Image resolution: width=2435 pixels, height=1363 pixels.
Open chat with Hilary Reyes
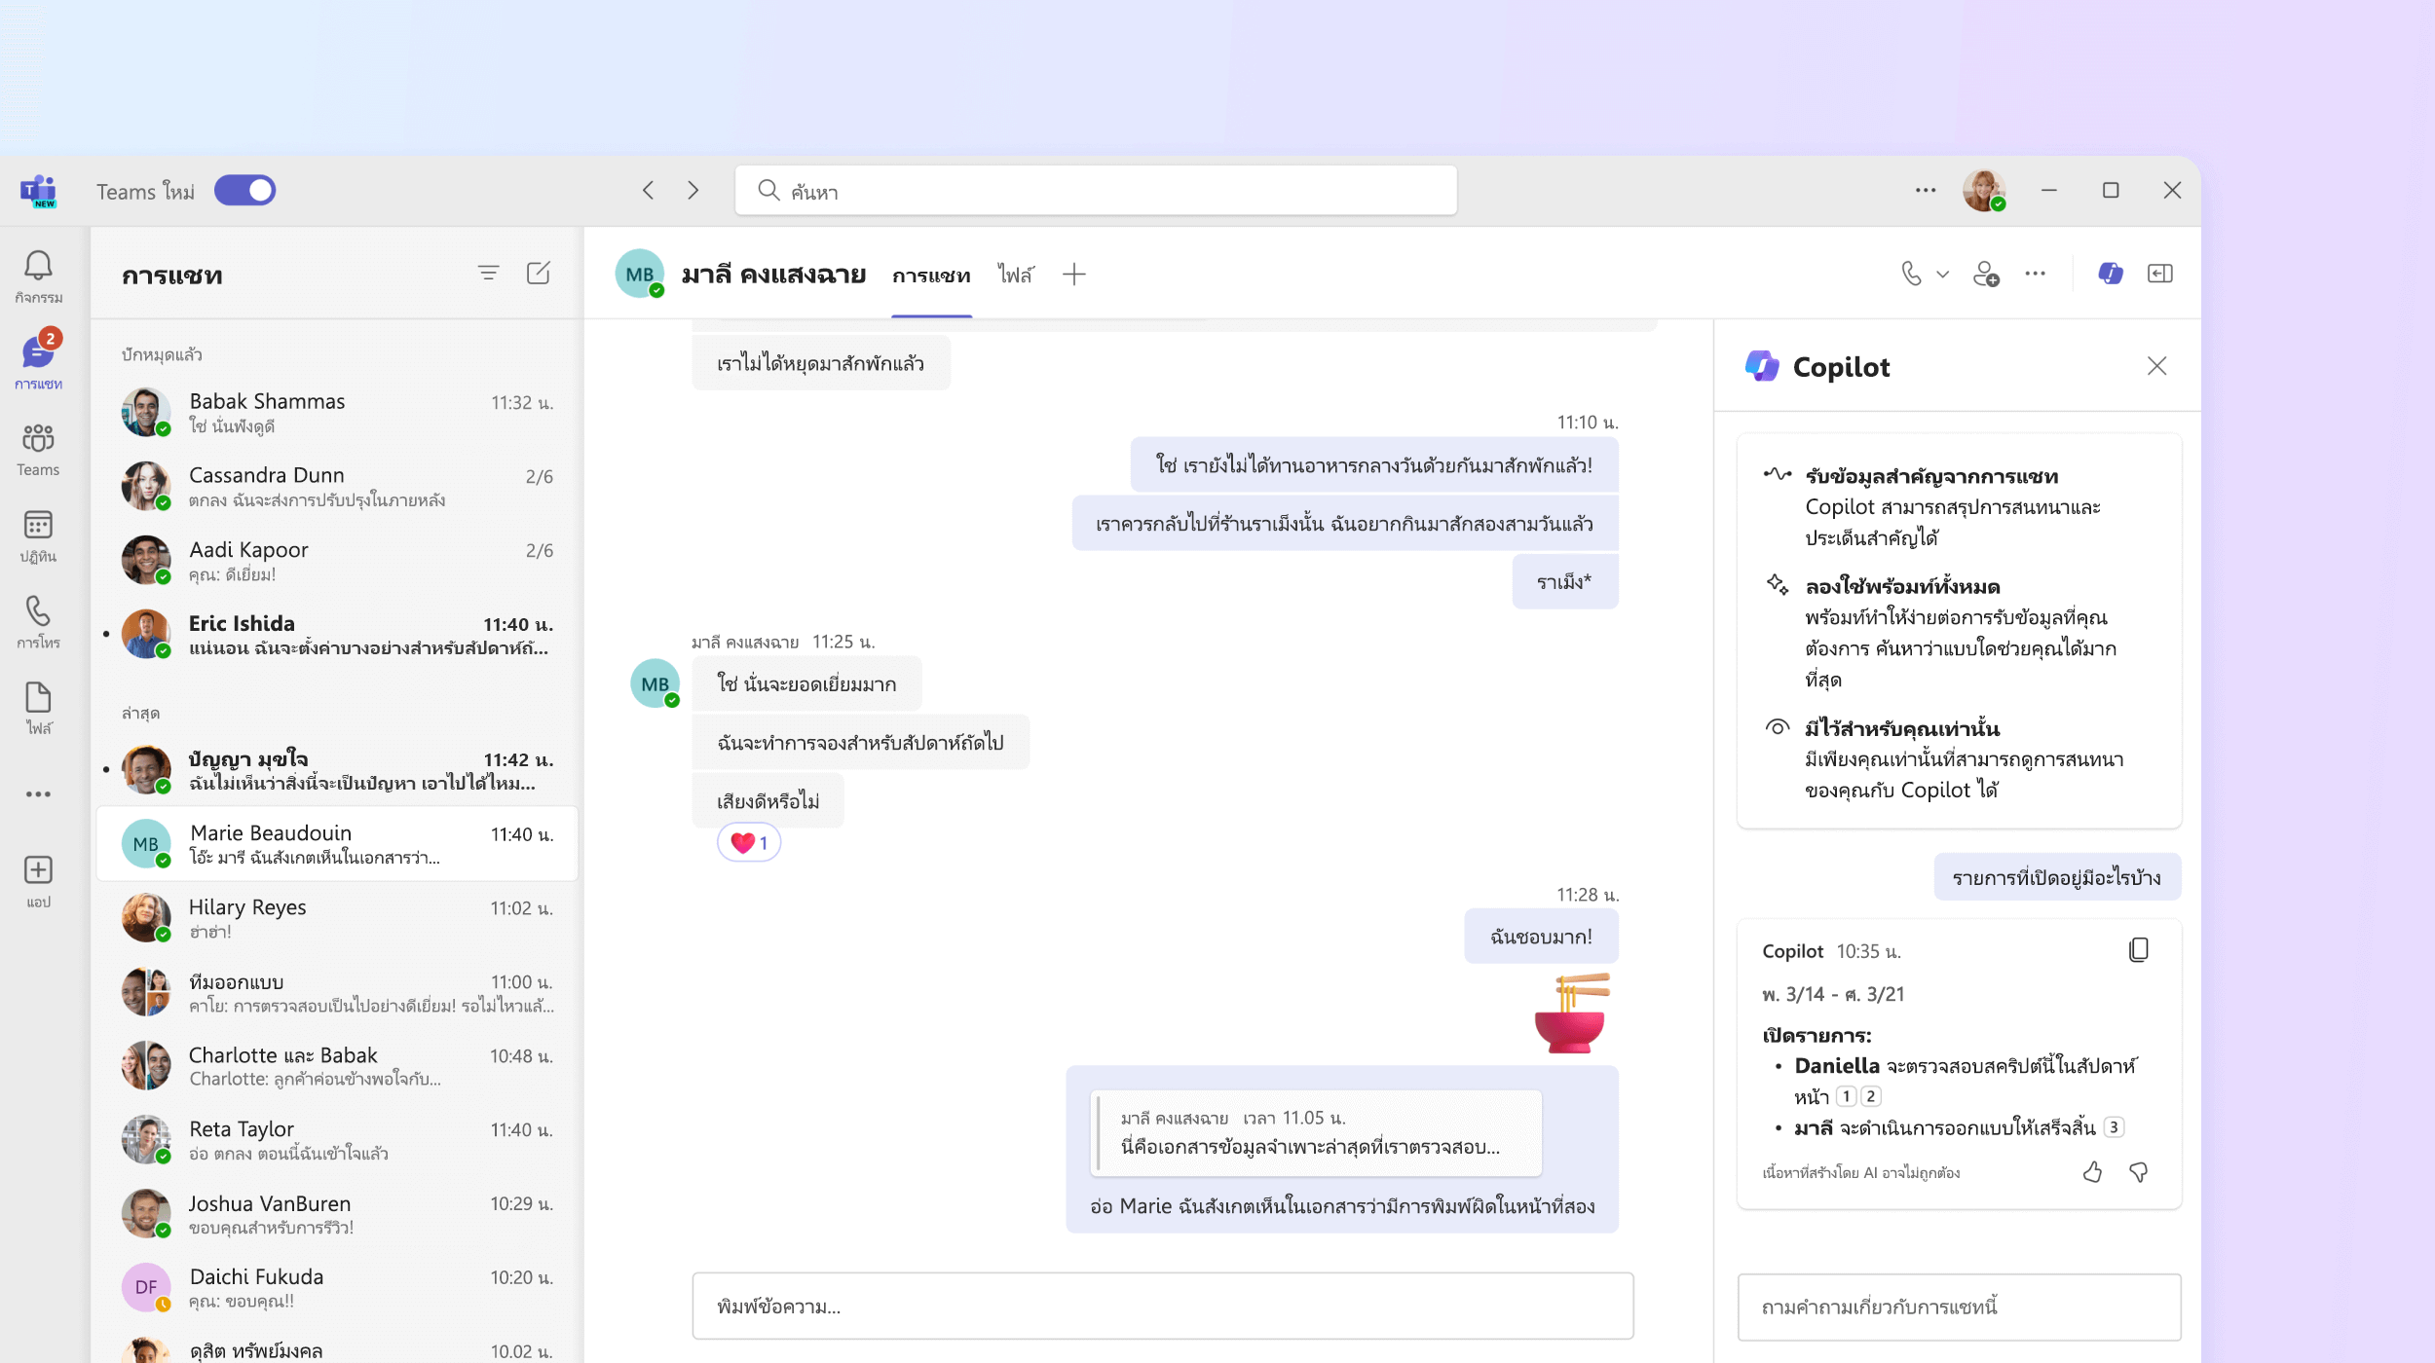click(x=337, y=918)
